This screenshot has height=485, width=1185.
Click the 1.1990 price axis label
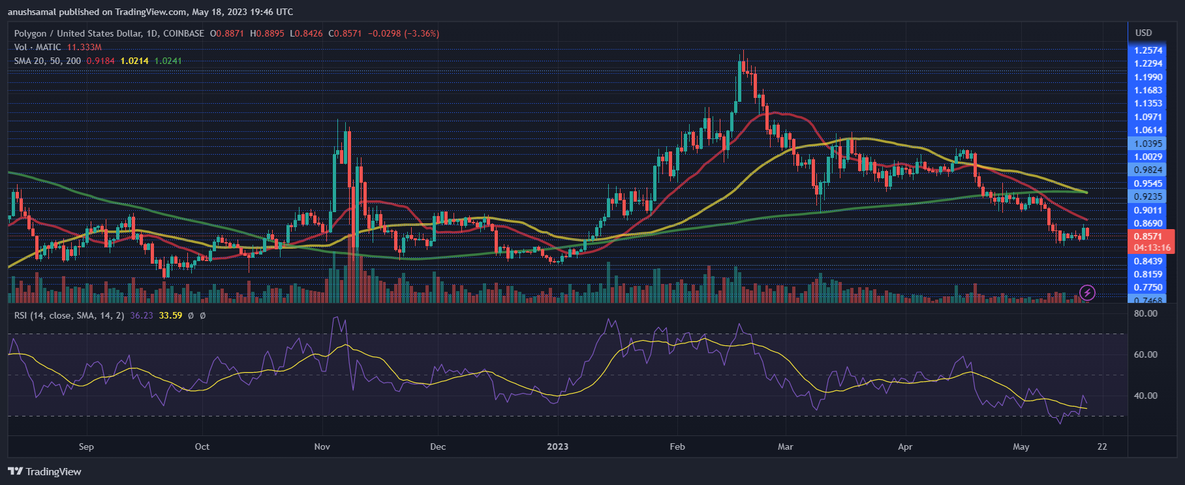pos(1148,77)
